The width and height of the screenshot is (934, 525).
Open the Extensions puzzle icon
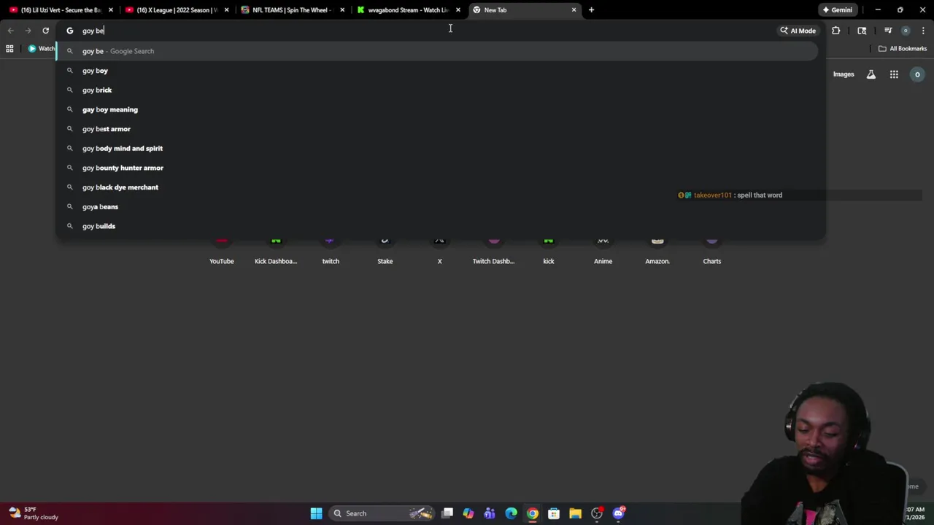pos(835,31)
